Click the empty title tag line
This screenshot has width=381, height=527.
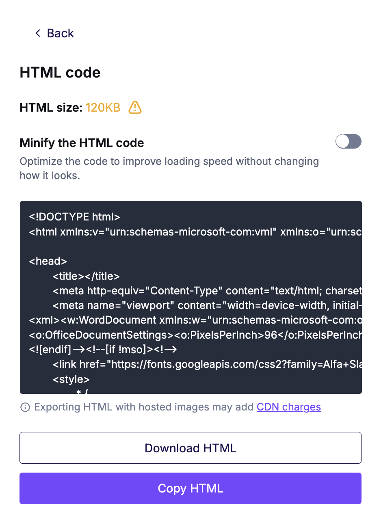(x=86, y=276)
